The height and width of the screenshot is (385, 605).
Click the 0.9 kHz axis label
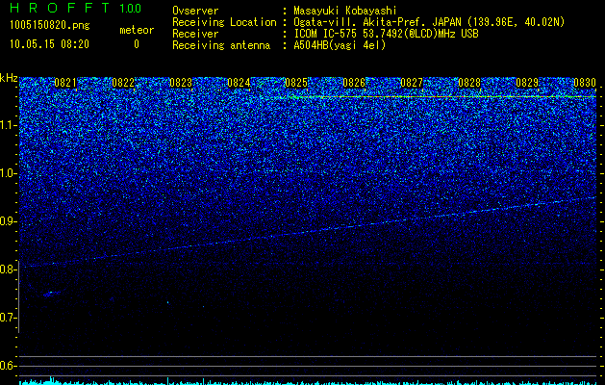(9, 221)
